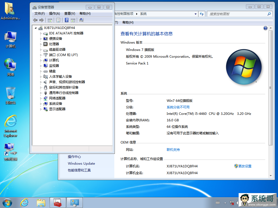The width and height of the screenshot is (278, 208).
Task: Open the file explorer folder on taskbar
Action: point(41,203)
